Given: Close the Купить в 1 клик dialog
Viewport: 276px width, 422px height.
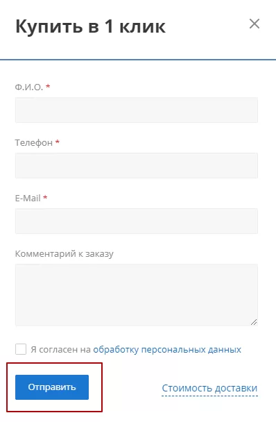Looking at the screenshot, I should (255, 24).
